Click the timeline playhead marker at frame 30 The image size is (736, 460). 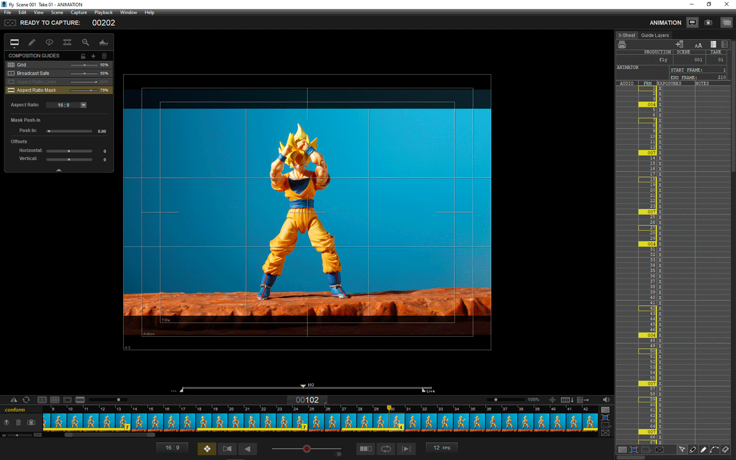[x=389, y=407]
